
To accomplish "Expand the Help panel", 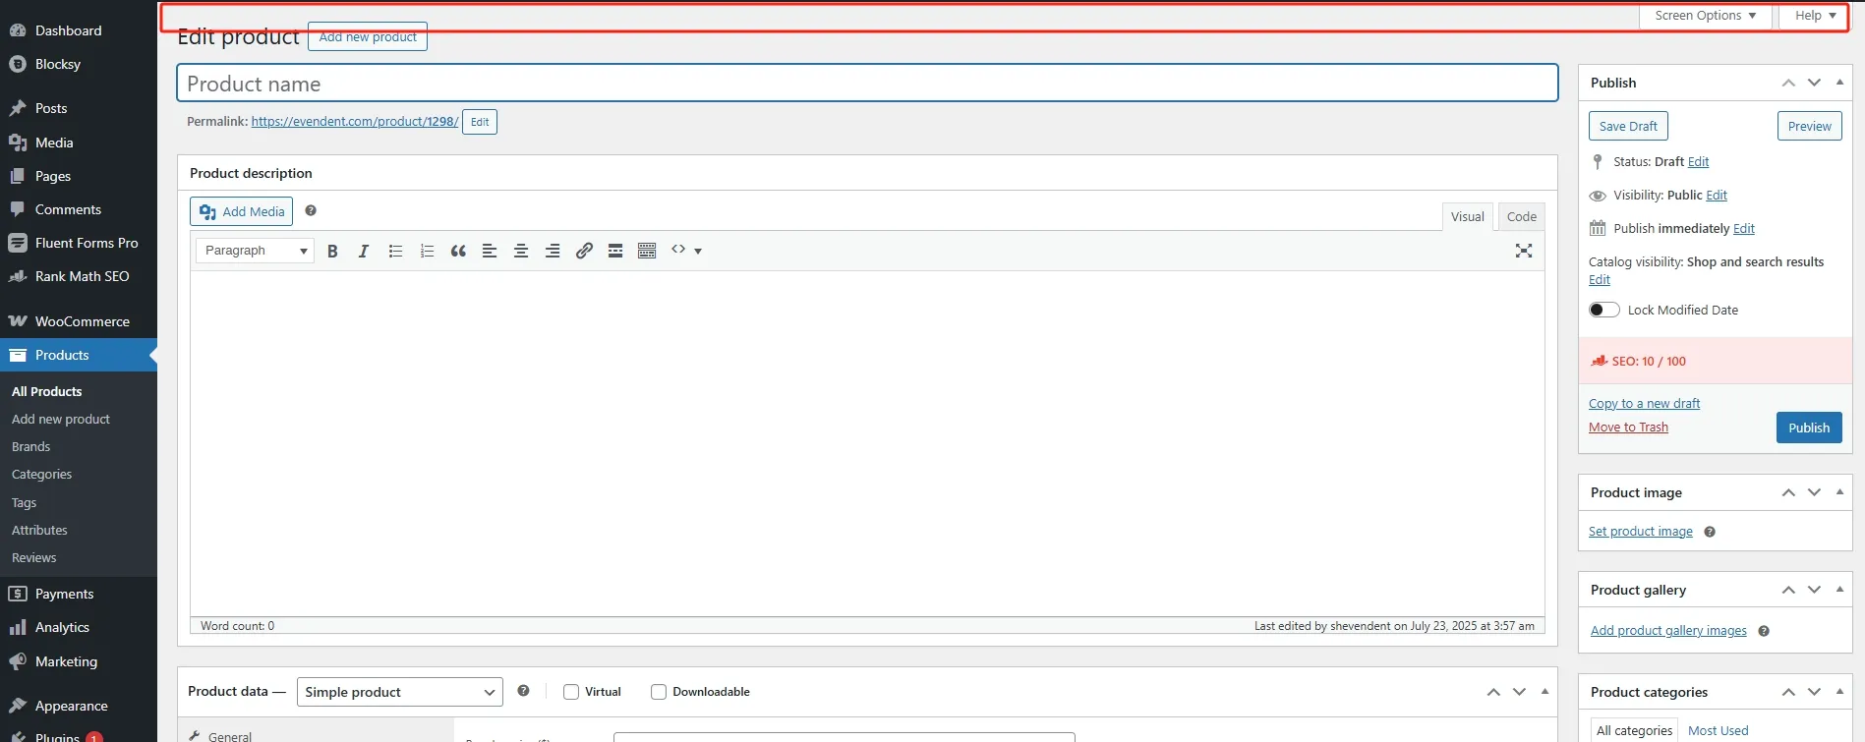I will point(1815,16).
